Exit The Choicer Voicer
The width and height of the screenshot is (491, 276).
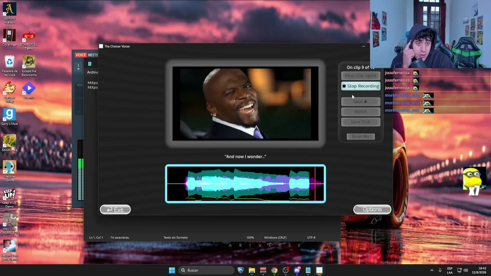[x=115, y=210]
